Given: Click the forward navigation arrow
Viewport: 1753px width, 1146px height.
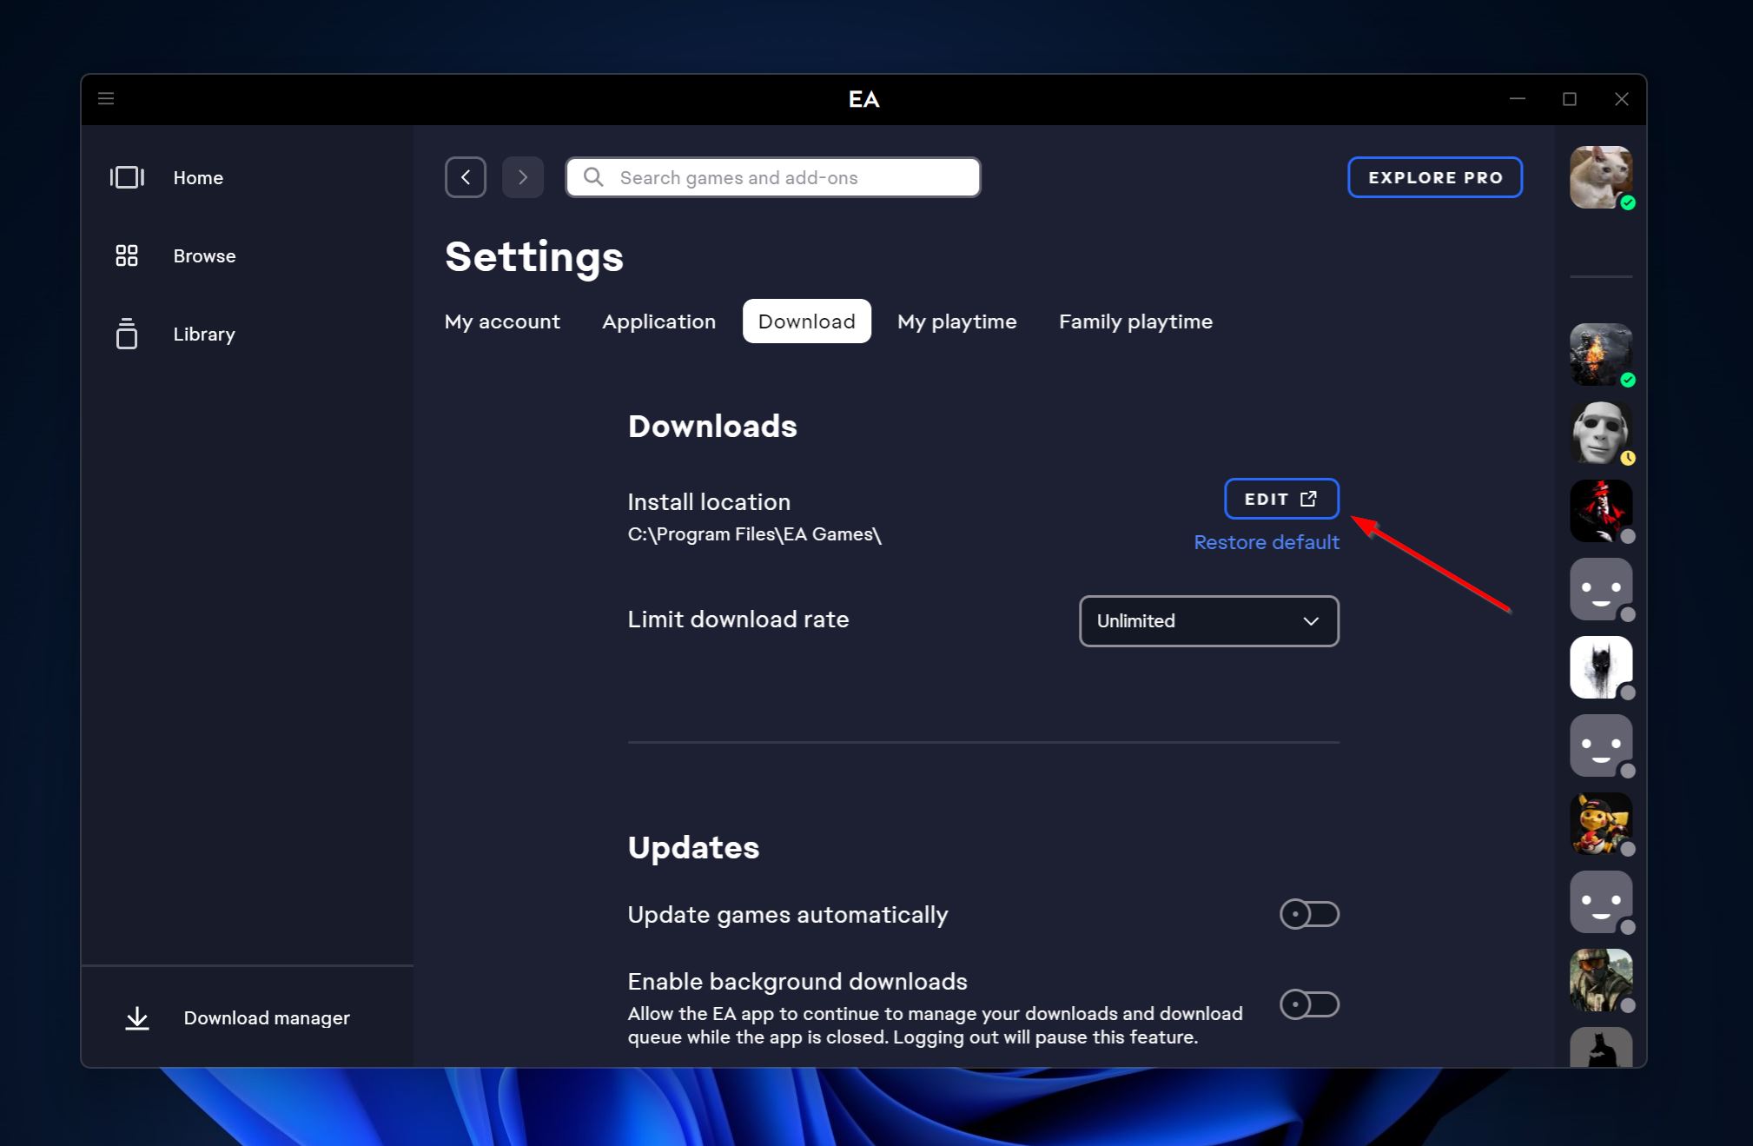Looking at the screenshot, I should [522, 176].
